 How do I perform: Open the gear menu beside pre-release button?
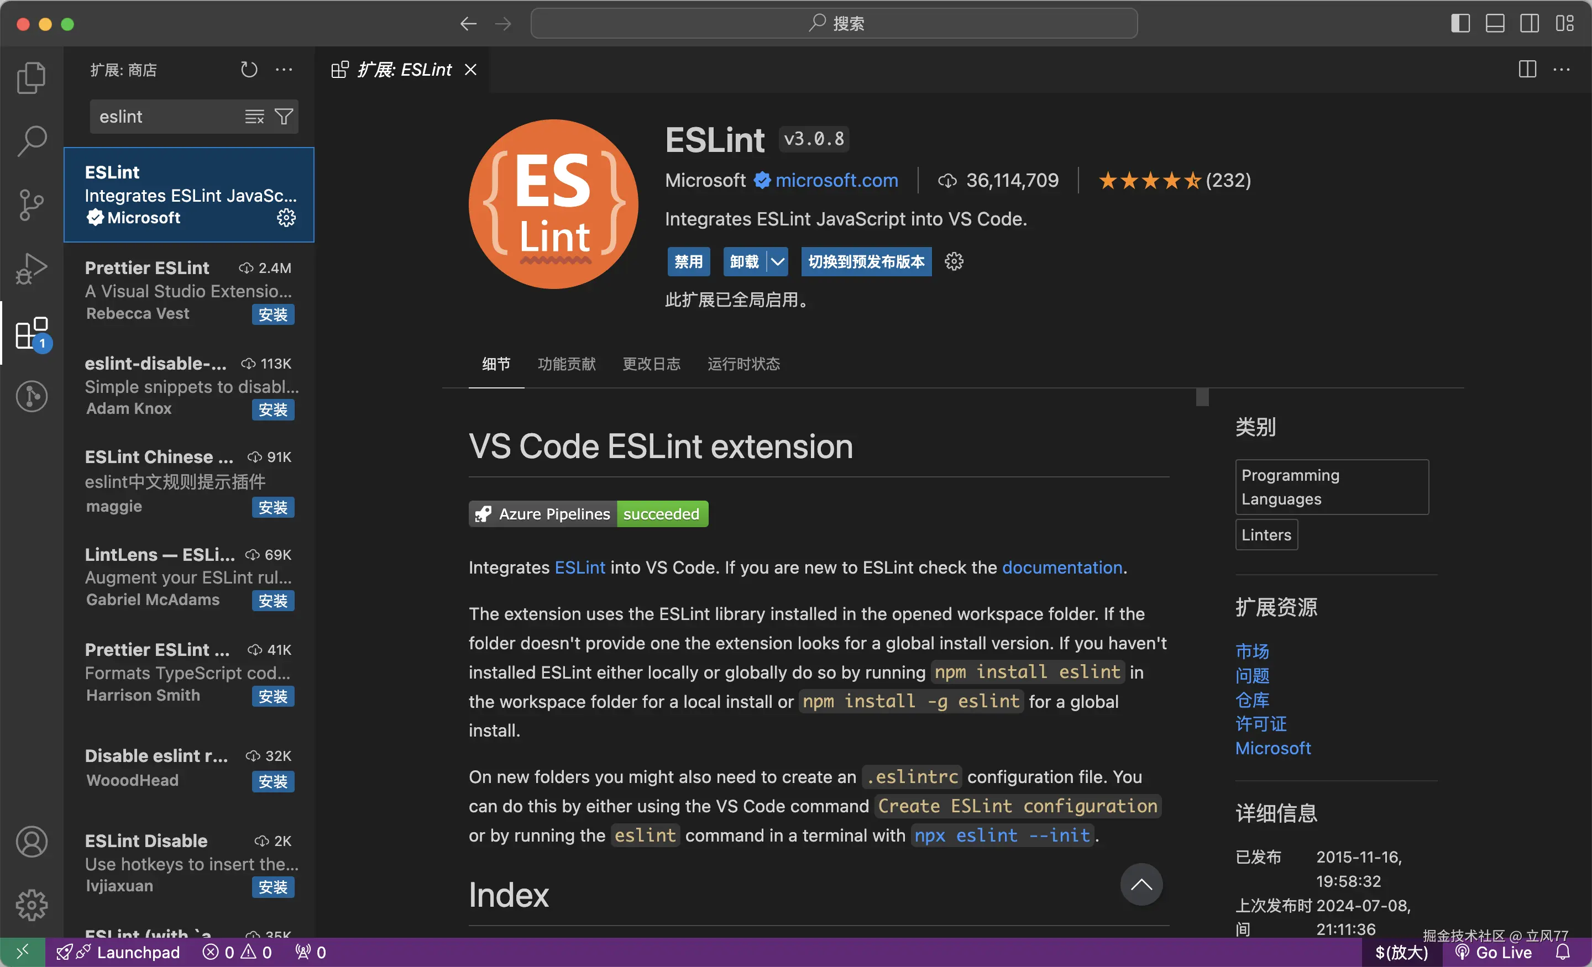click(954, 261)
